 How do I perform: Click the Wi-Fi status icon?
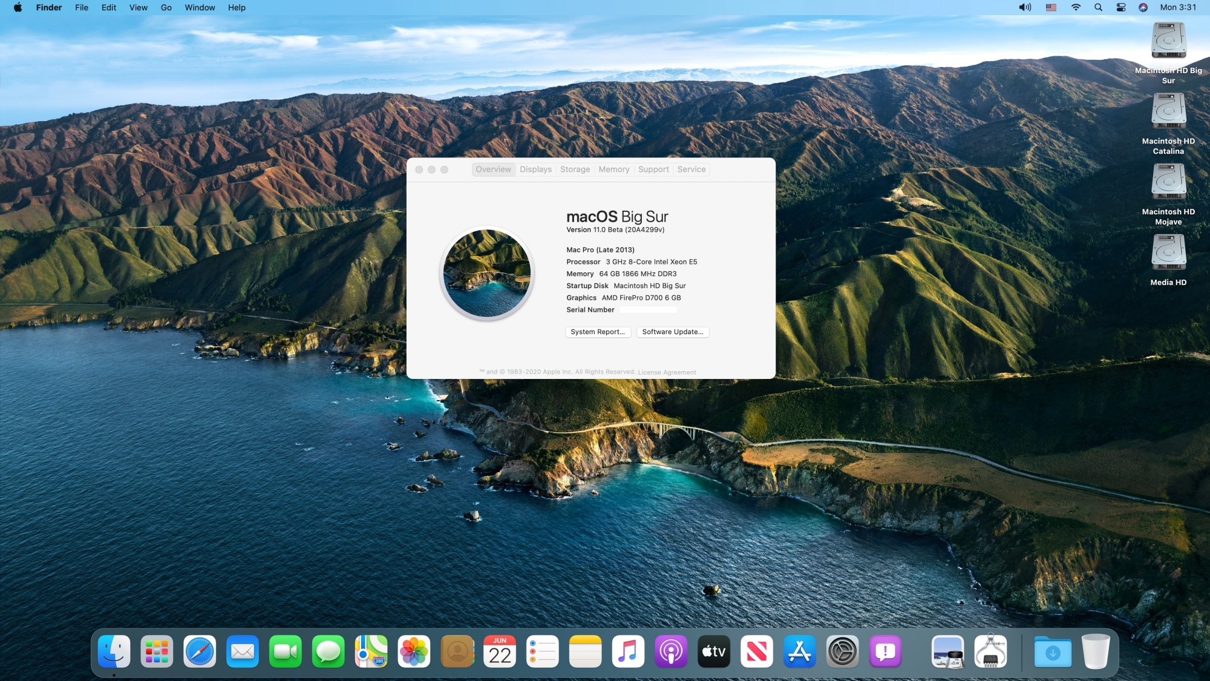pos(1076,7)
